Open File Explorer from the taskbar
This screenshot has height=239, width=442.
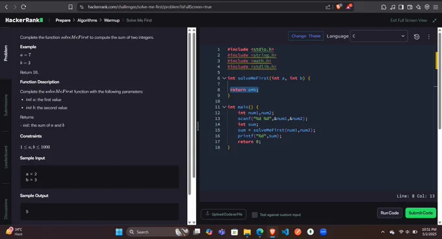point(247,232)
